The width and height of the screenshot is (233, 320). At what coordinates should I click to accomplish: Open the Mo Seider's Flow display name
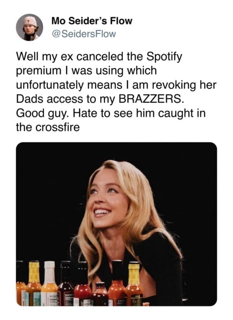tap(92, 21)
